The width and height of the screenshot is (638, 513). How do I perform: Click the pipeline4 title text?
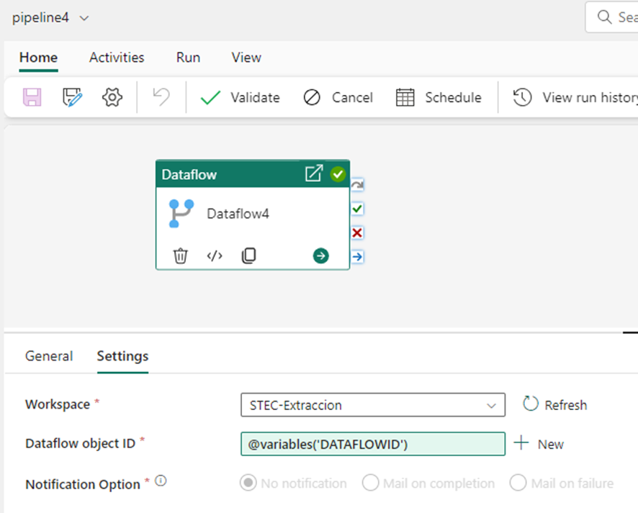pyautogui.click(x=40, y=18)
